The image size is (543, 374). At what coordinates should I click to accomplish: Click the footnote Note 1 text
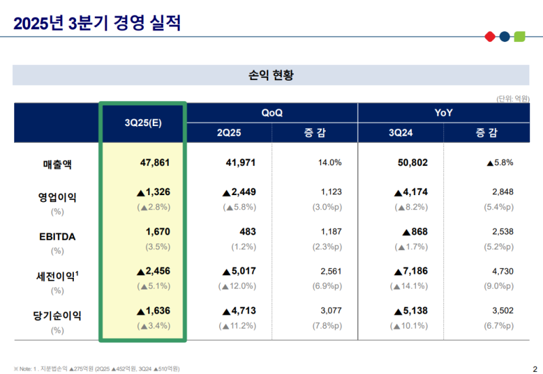point(96,368)
